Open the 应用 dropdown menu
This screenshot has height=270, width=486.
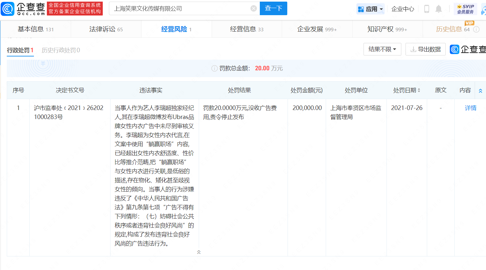(371, 9)
